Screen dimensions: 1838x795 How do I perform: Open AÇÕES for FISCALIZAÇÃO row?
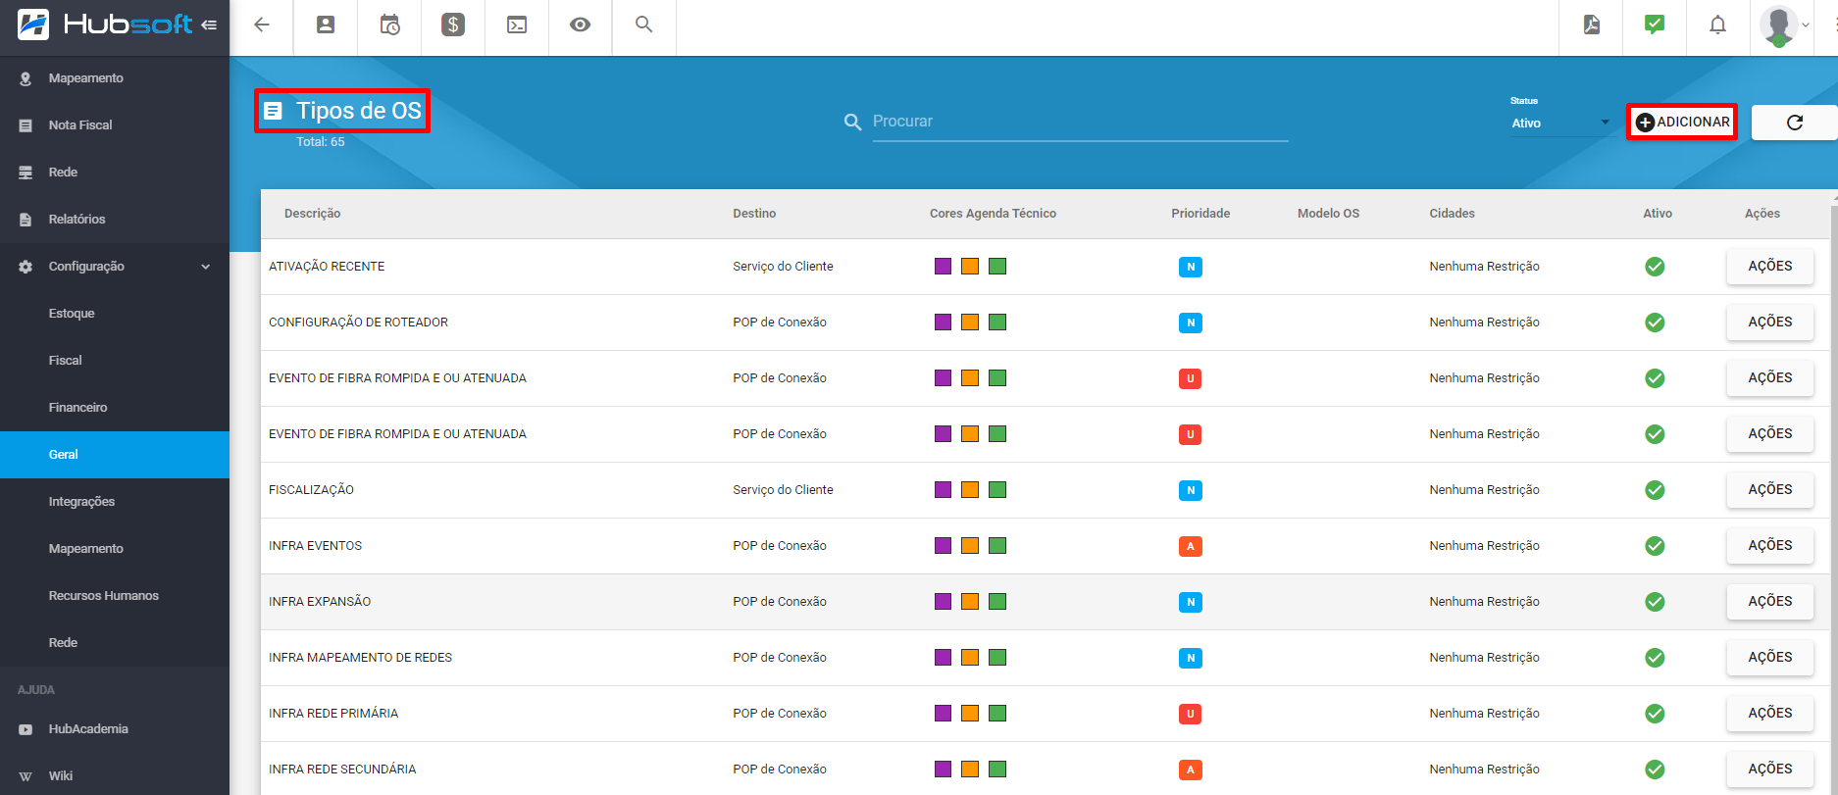pos(1769,490)
